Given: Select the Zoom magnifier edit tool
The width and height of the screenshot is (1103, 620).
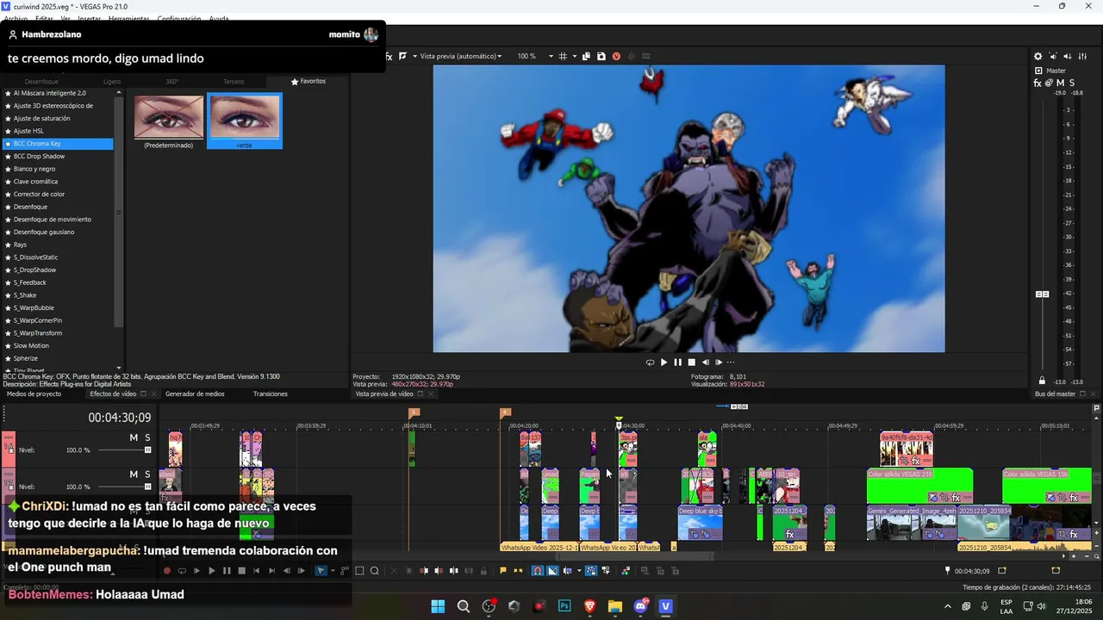Looking at the screenshot, I should 374,570.
